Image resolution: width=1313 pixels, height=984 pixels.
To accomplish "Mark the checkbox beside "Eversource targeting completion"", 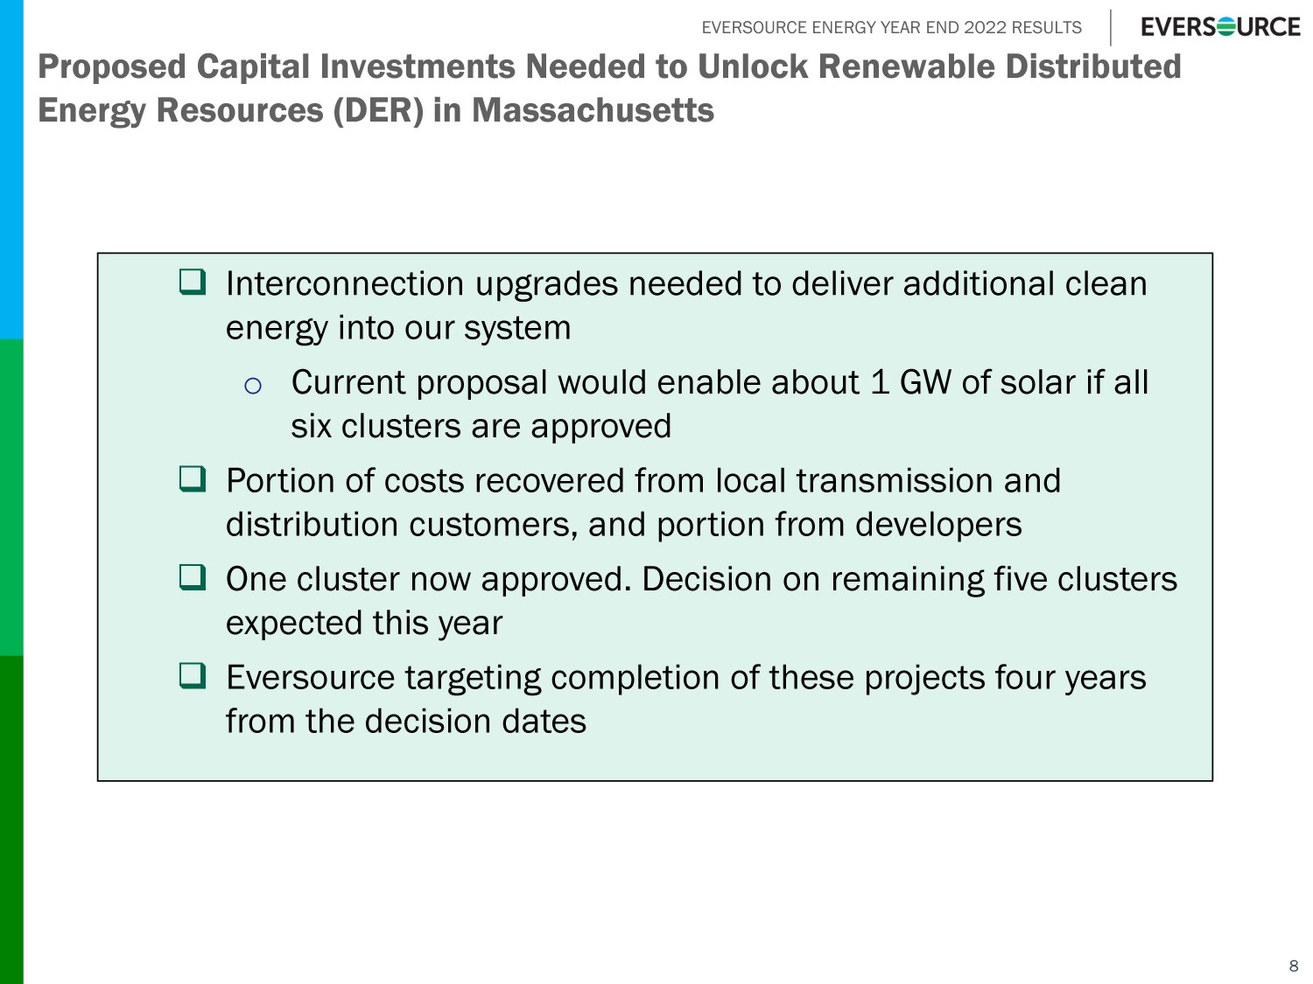I will 193,676.
